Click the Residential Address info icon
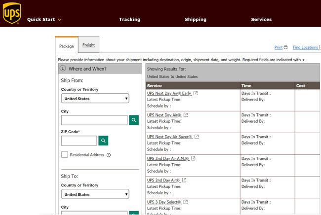 [x=109, y=155]
